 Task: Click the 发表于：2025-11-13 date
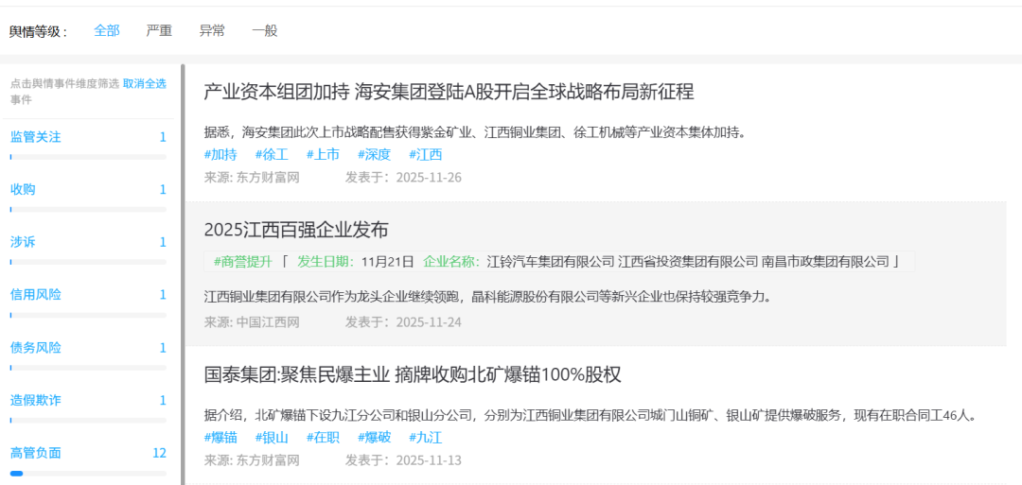coord(403,461)
